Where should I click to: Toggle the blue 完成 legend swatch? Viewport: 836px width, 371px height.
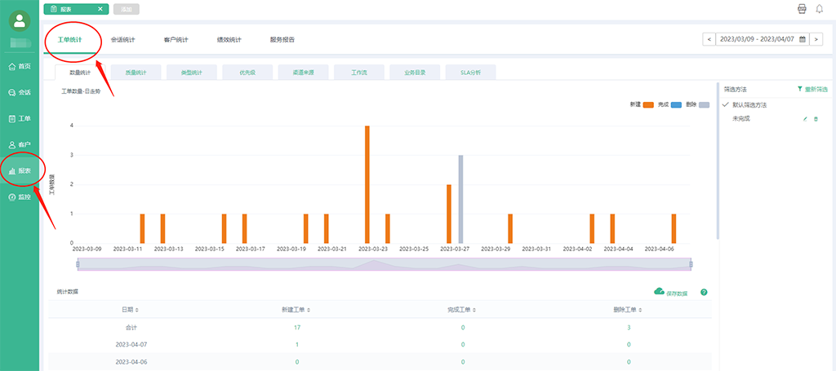click(x=677, y=105)
